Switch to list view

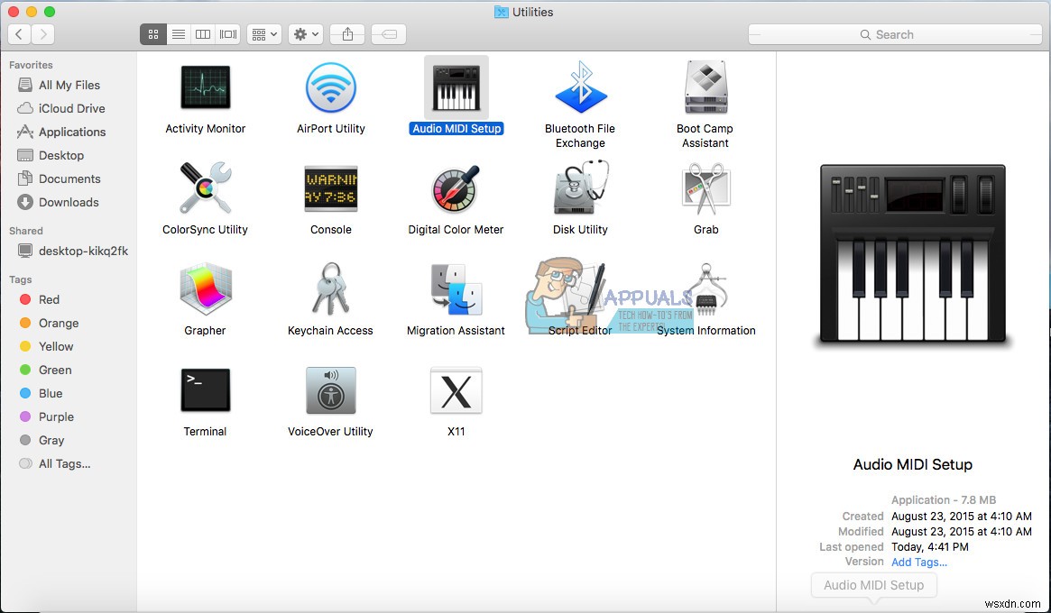[178, 33]
